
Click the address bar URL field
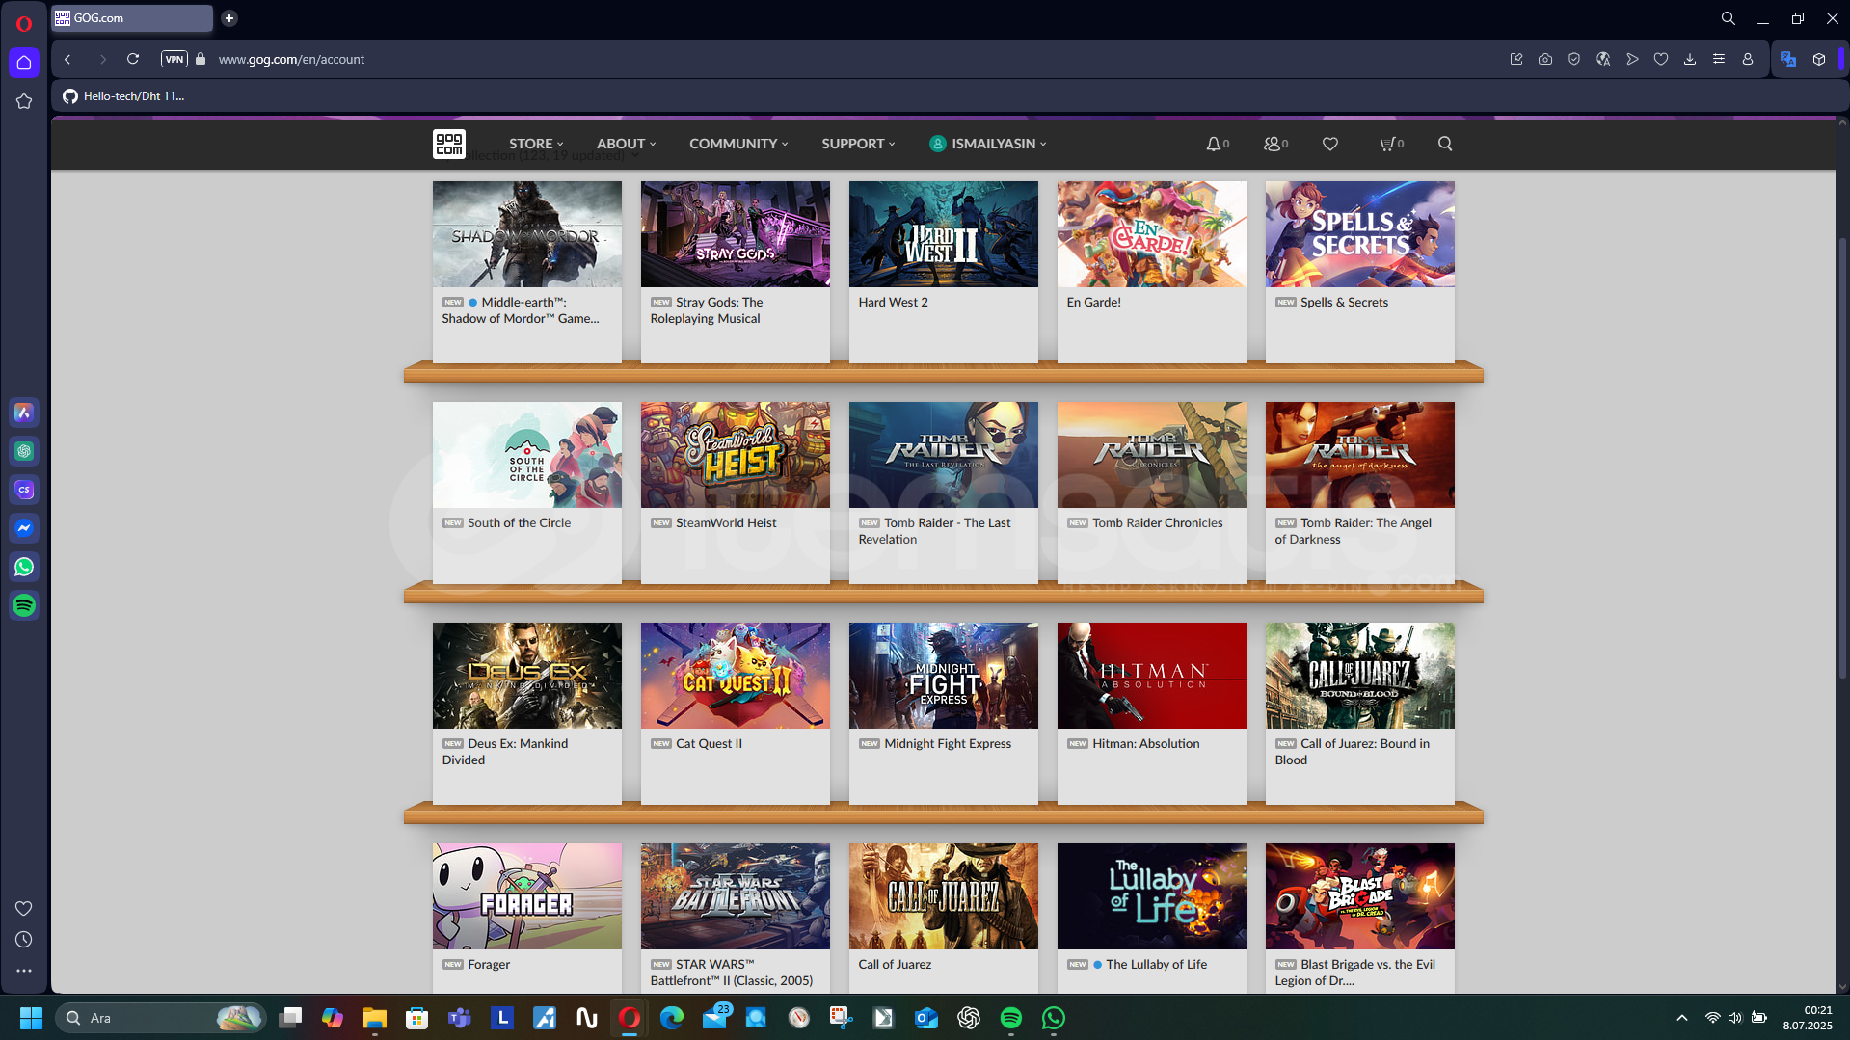(x=291, y=59)
